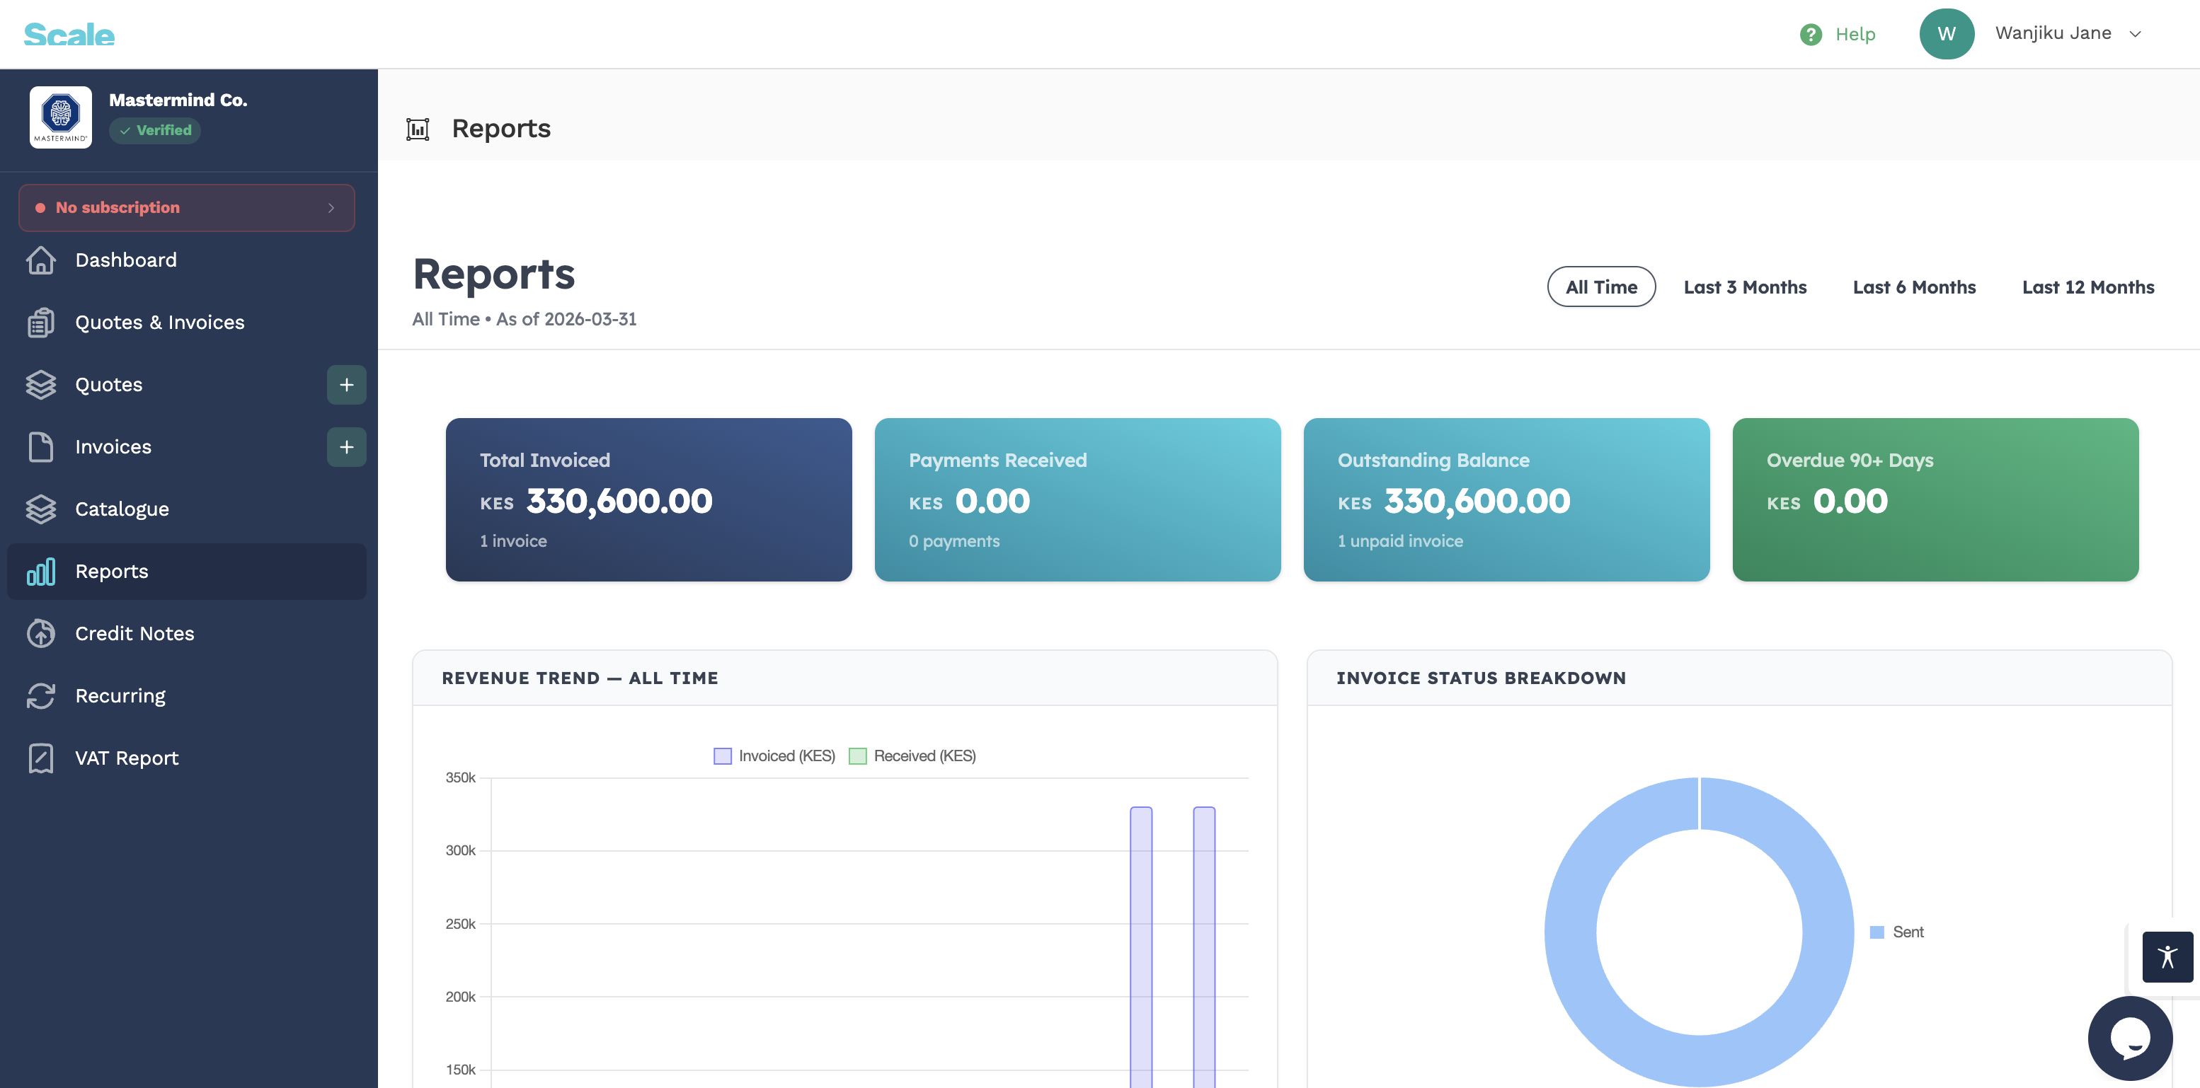The width and height of the screenshot is (2200, 1088).
Task: Add a new quote with plus icon
Action: tap(346, 385)
